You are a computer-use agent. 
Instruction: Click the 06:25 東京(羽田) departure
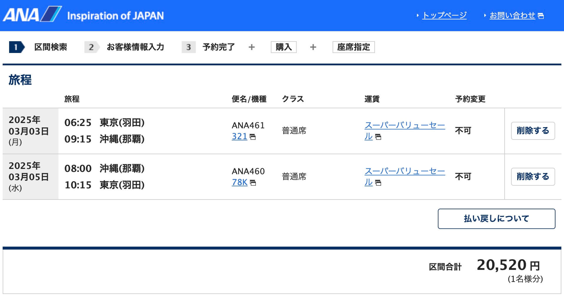click(x=104, y=123)
